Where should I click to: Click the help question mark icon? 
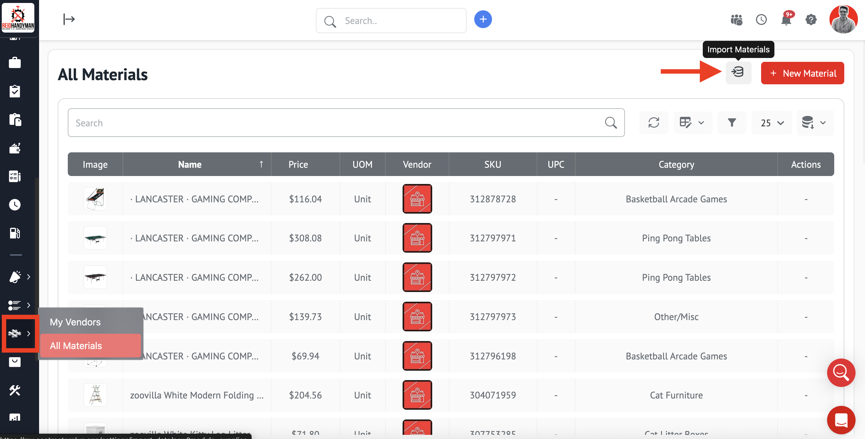pyautogui.click(x=811, y=20)
